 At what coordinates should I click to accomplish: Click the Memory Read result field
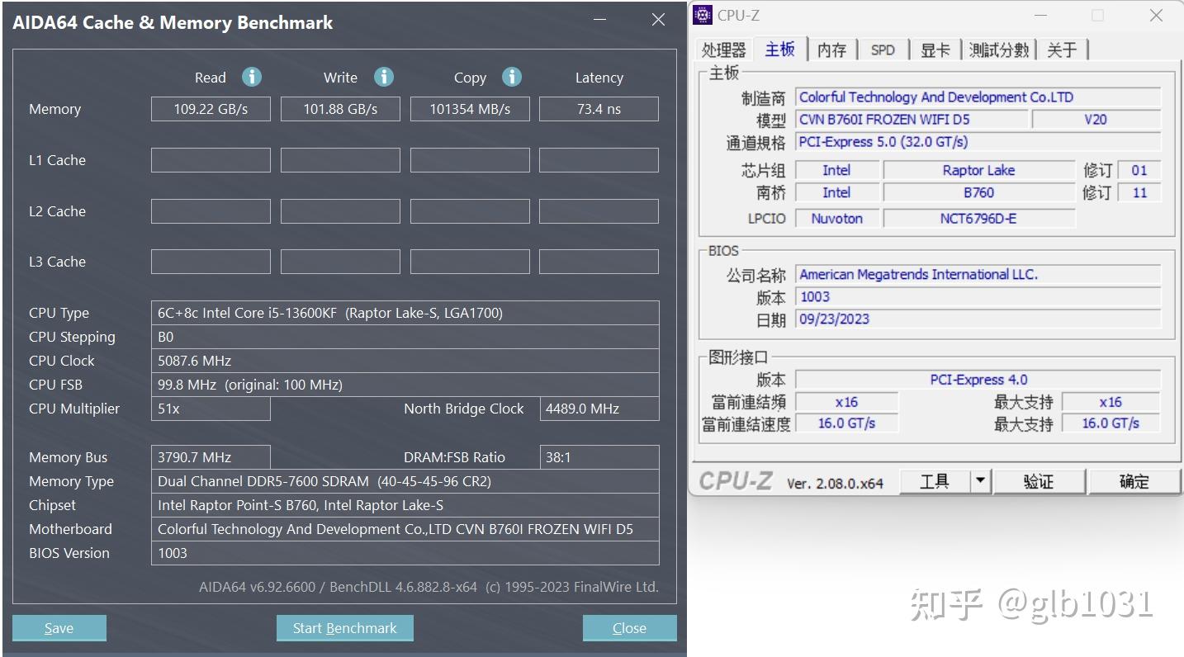pos(211,109)
